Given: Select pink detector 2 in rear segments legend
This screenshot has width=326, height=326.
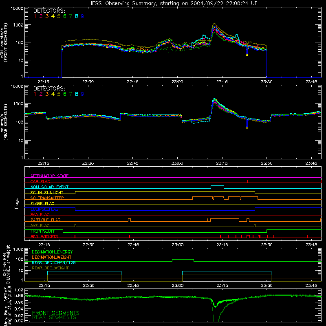Looking at the screenshot, I should pos(41,94).
